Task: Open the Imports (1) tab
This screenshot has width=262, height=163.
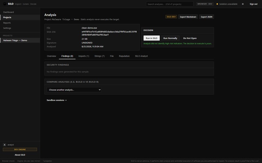Action: point(84,56)
